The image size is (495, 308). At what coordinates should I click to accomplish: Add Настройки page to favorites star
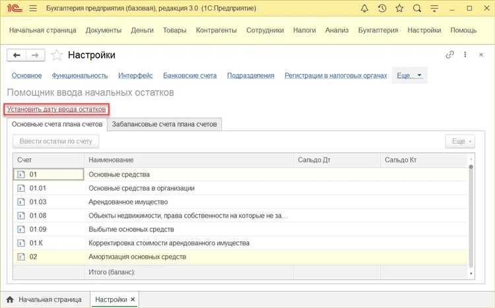pyautogui.click(x=57, y=55)
